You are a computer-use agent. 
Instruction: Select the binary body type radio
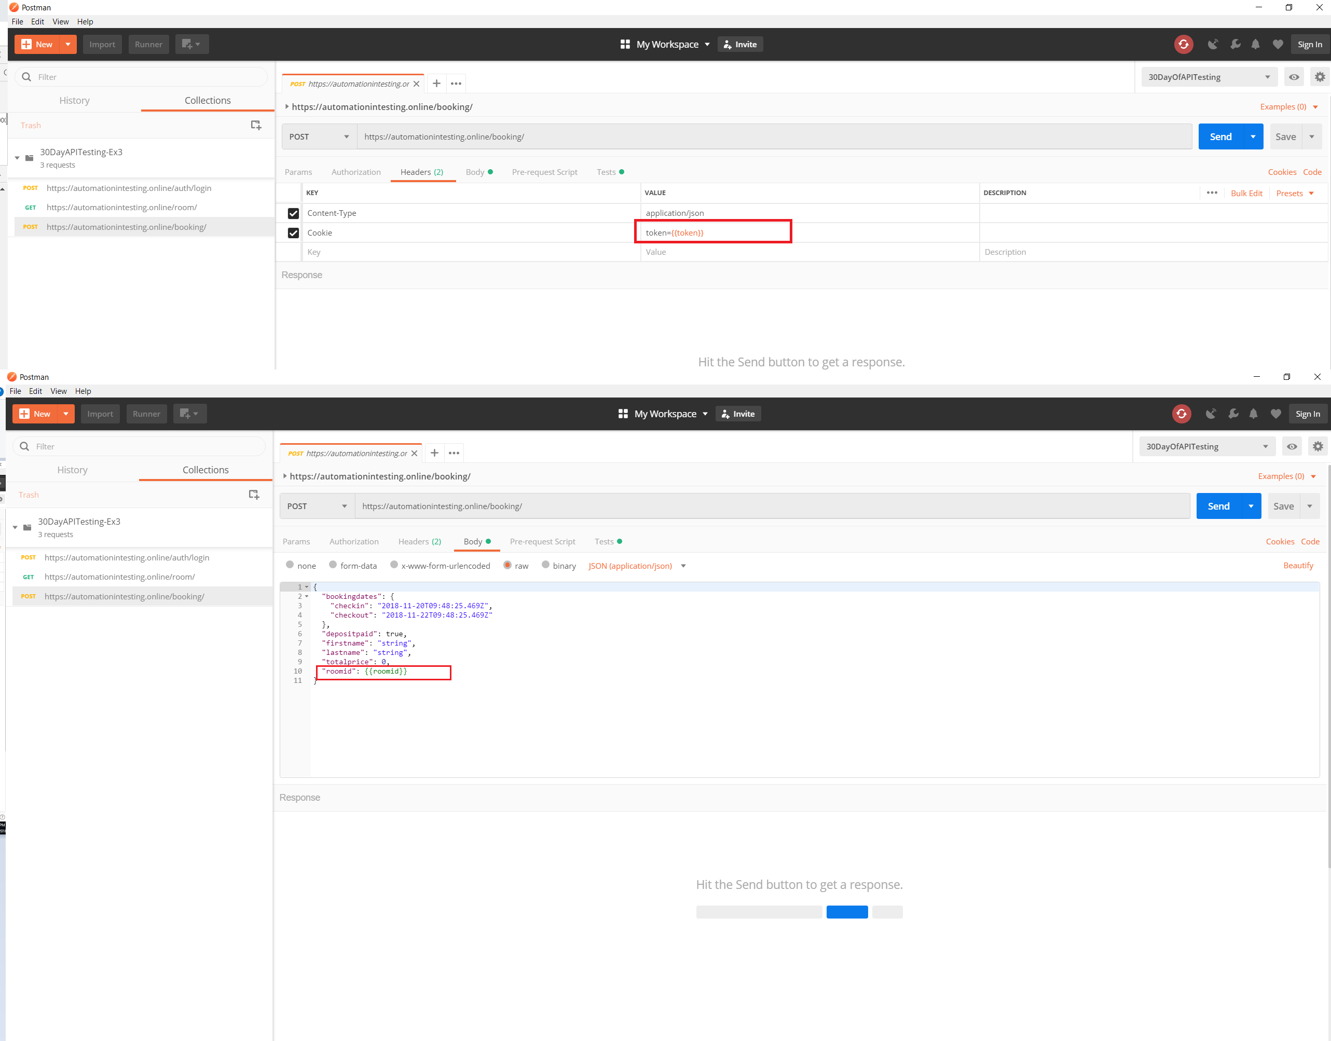(545, 565)
